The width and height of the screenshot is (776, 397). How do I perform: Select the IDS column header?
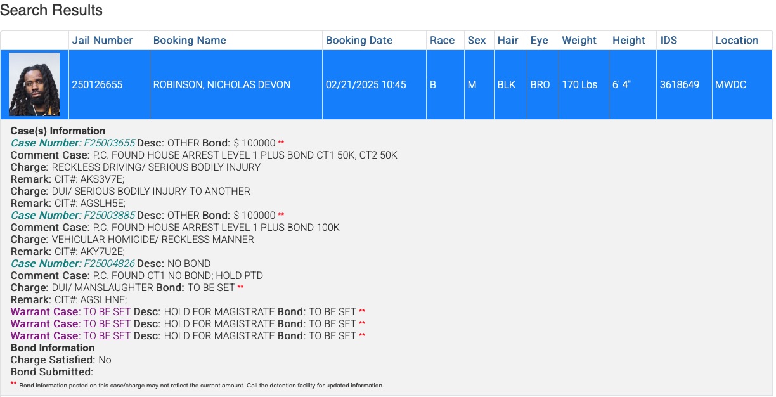coord(668,40)
